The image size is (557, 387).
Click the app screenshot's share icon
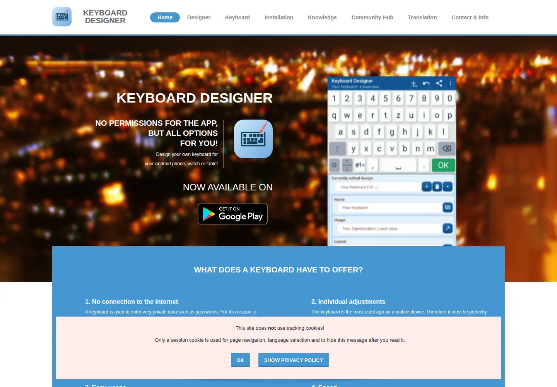point(439,83)
